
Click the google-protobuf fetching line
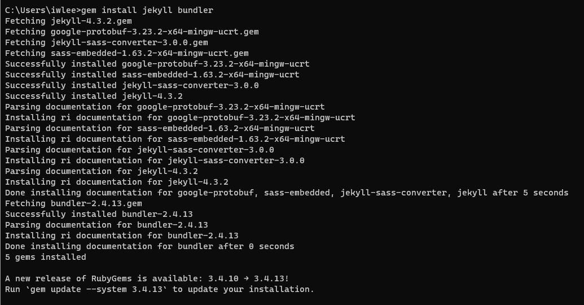pyautogui.click(x=132, y=32)
